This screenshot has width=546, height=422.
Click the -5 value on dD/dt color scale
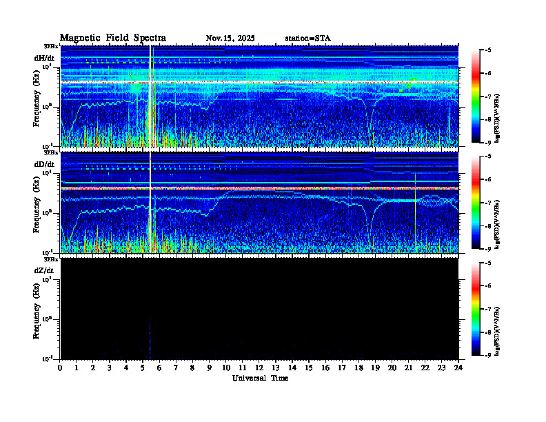(488, 157)
